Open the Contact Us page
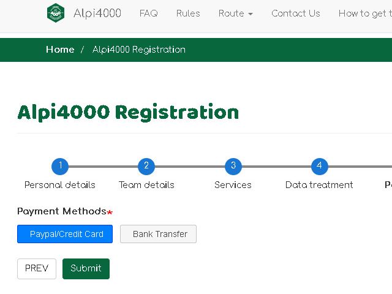This screenshot has height=294, width=392. 295,13
